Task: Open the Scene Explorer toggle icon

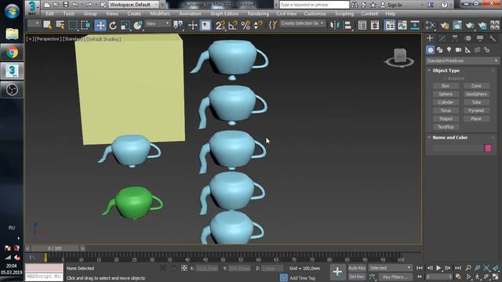Action: [x=362, y=25]
